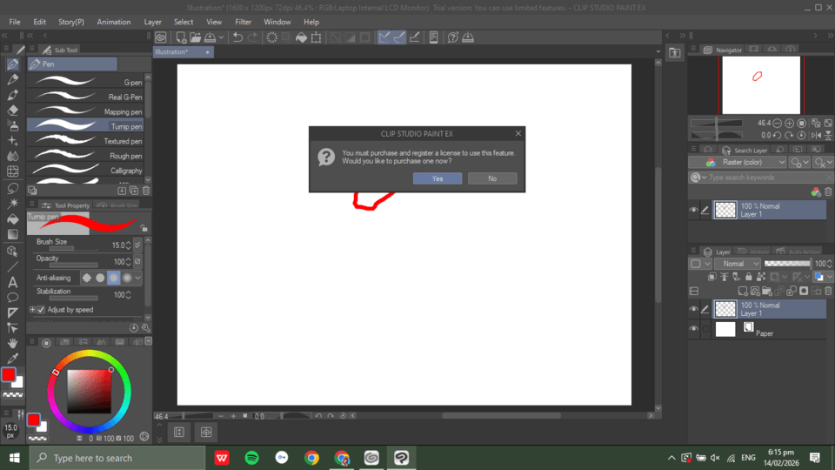
Task: Open anti-aliasing options dropdown arrow
Action: [138, 278]
